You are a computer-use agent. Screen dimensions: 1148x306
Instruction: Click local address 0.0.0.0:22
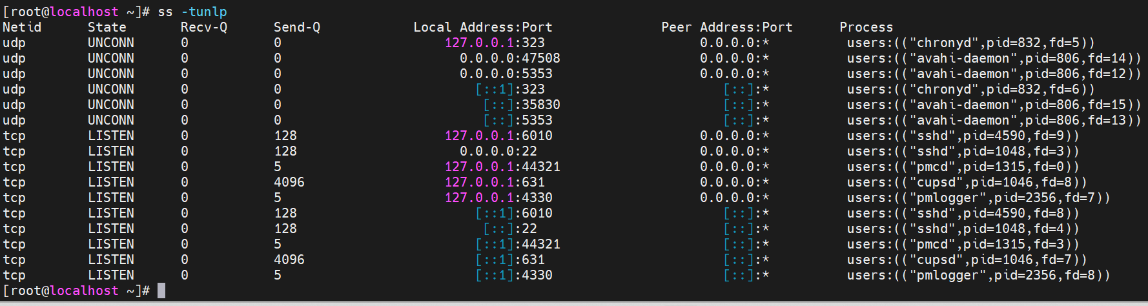point(498,151)
